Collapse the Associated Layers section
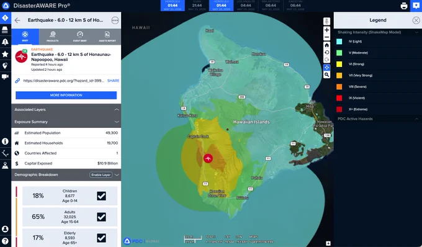The image size is (422, 247). pos(117,109)
